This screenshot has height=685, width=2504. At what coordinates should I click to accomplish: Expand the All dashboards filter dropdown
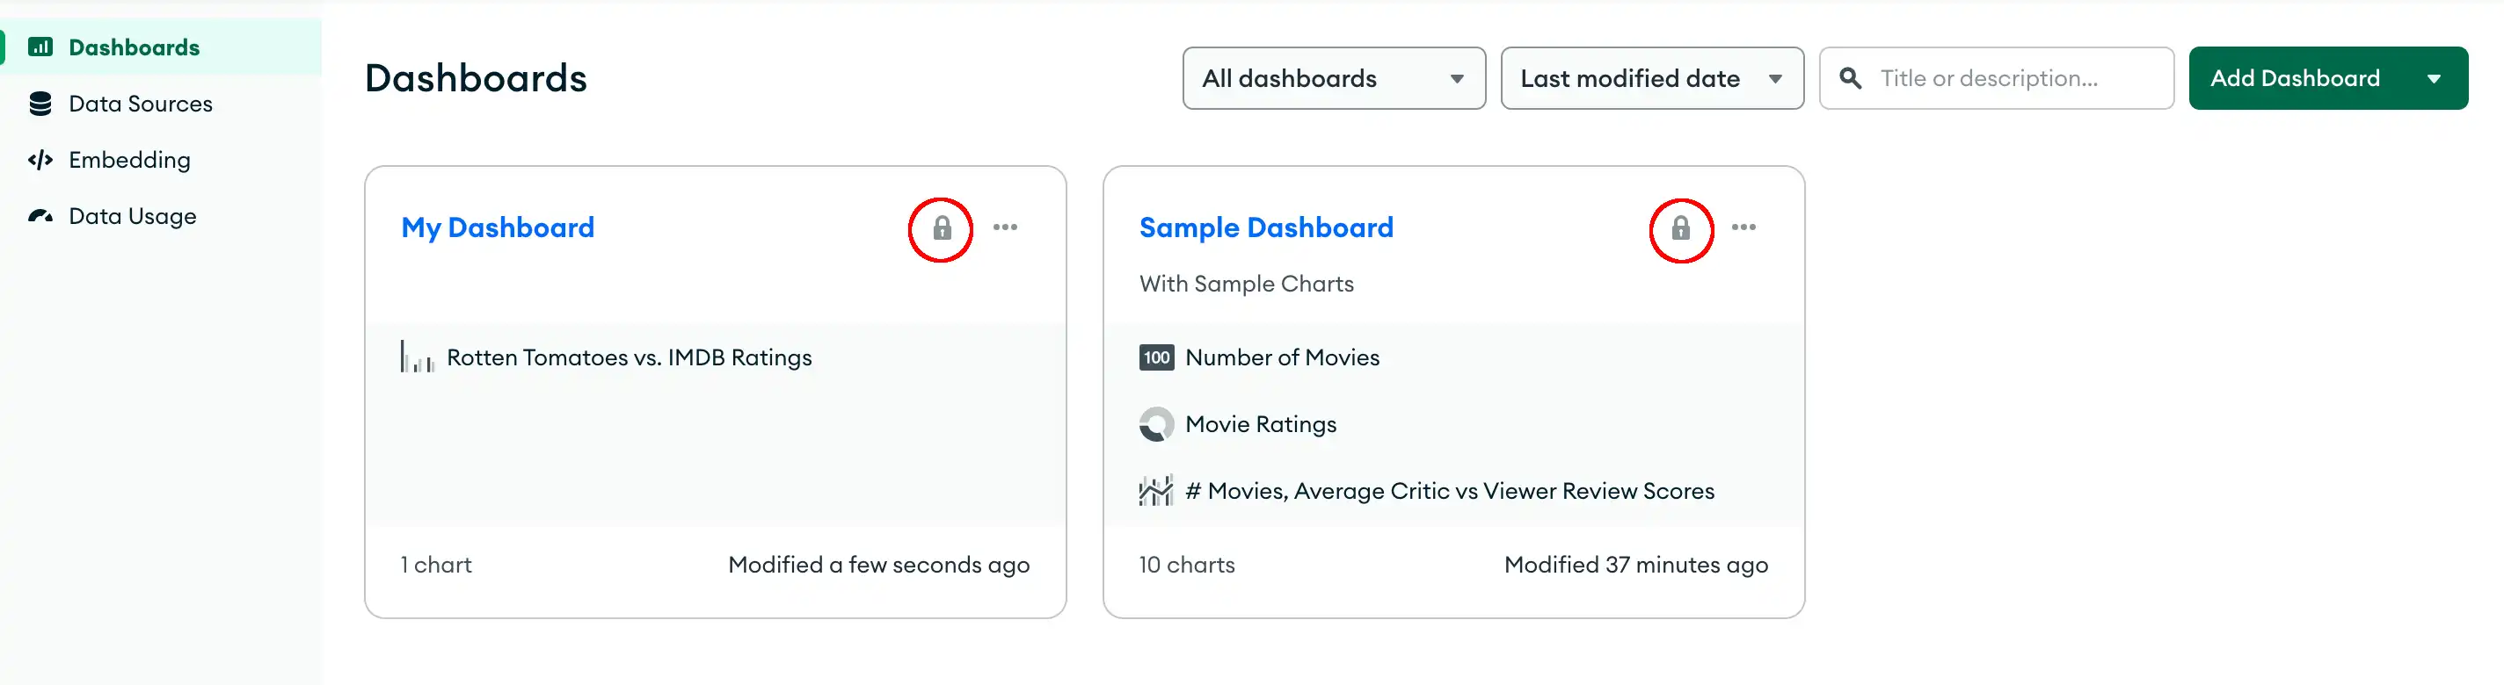pos(1334,78)
